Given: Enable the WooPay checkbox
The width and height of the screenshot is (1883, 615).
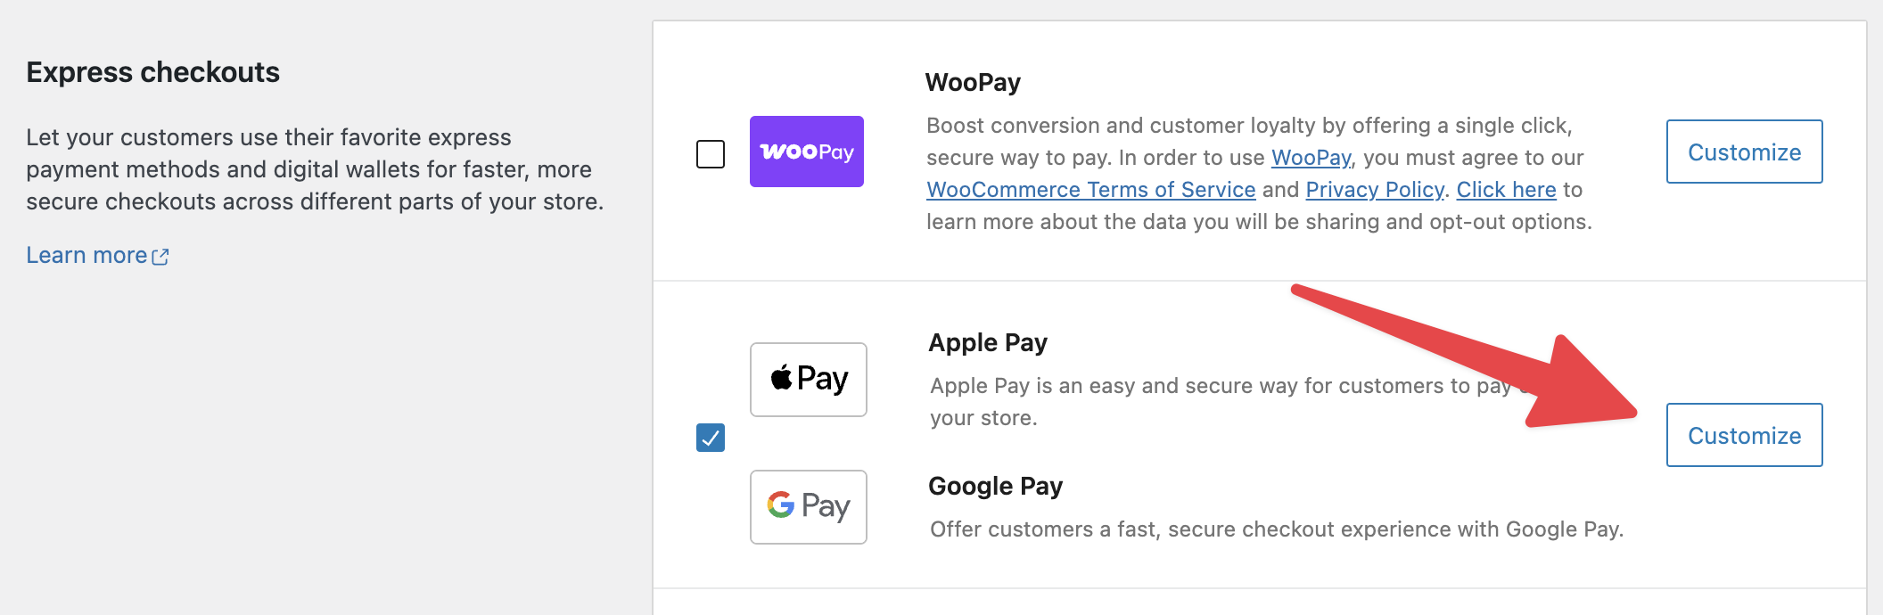Looking at the screenshot, I should [x=711, y=154].
